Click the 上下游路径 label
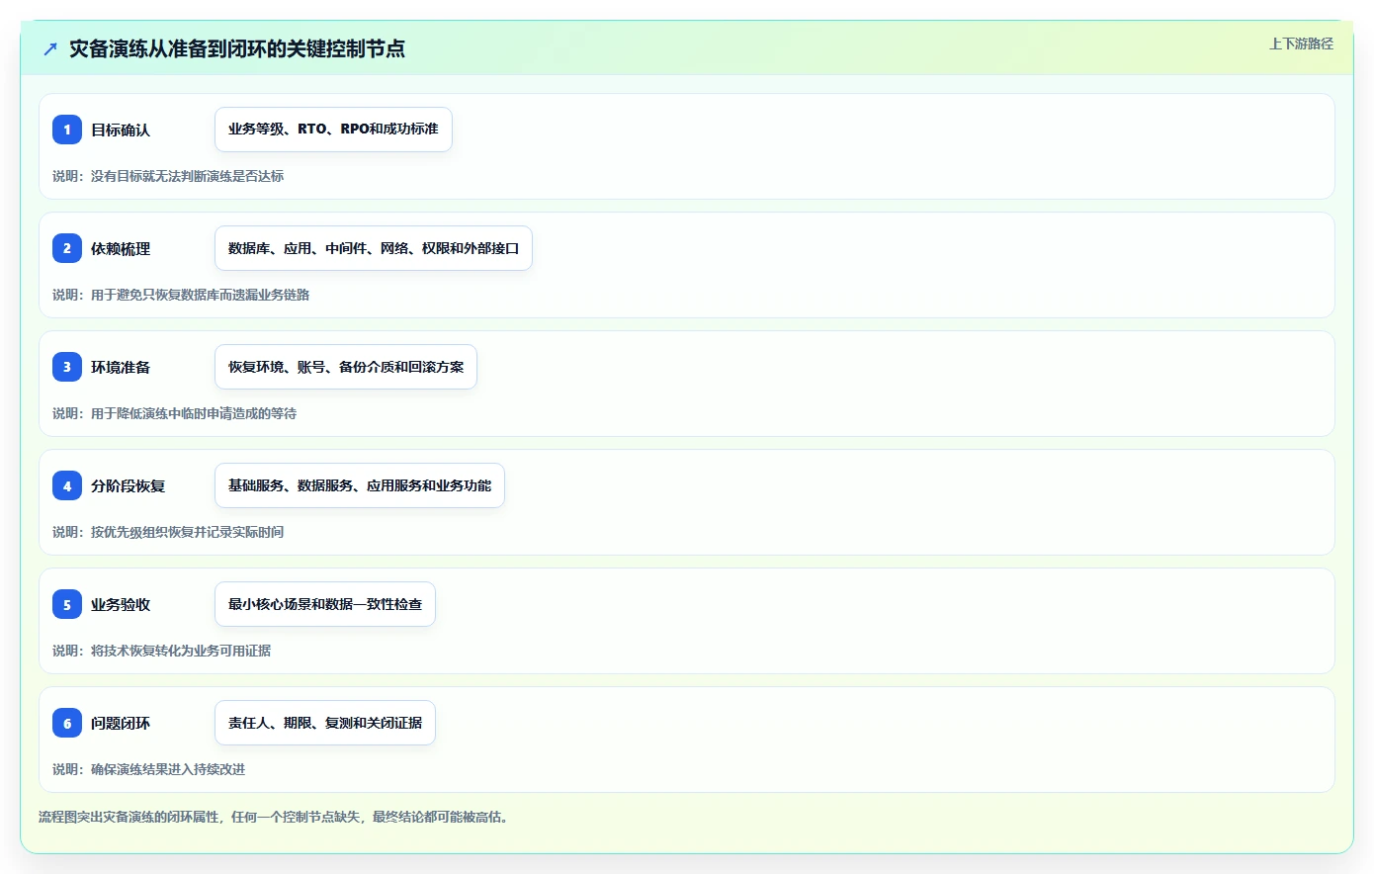1374x874 pixels. (1301, 44)
